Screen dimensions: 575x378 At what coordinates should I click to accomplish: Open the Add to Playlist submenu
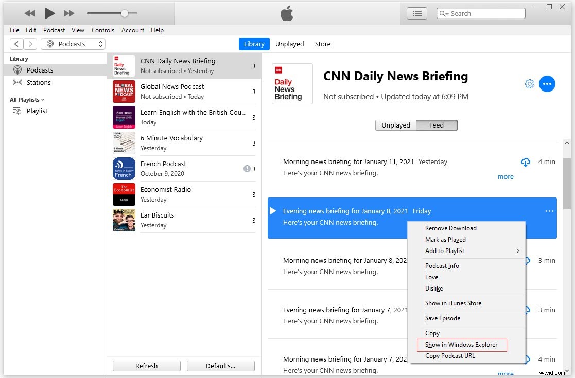pyautogui.click(x=445, y=251)
